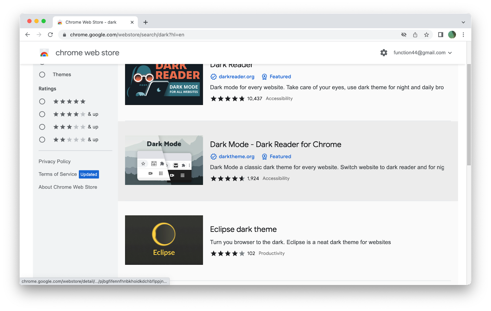
Task: Click the 1,924 ratings count
Action: pyautogui.click(x=253, y=178)
